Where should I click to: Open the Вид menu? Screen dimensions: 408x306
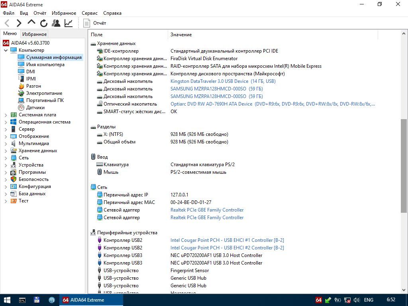24,13
